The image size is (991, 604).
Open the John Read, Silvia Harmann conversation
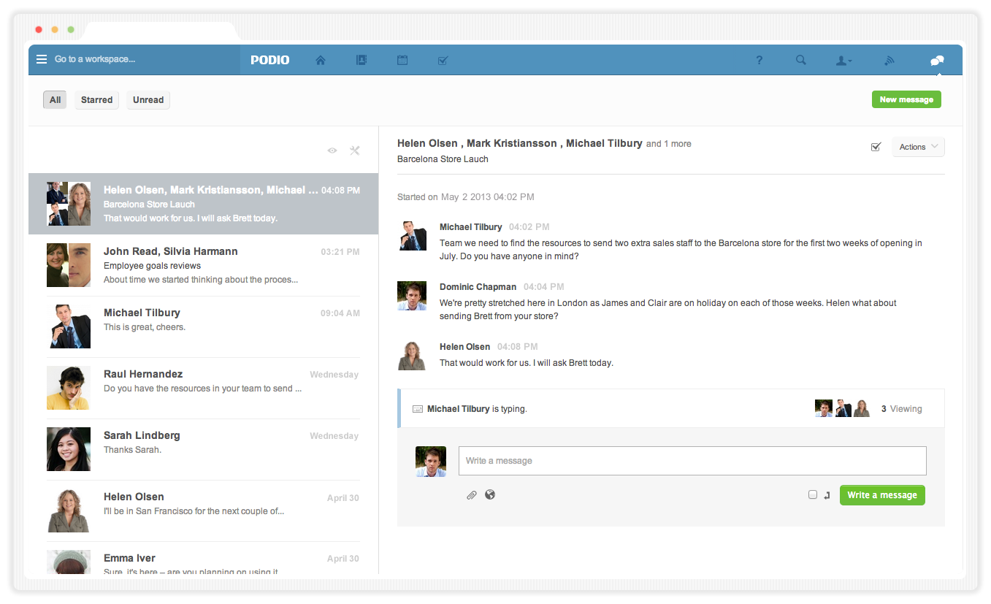coord(203,265)
